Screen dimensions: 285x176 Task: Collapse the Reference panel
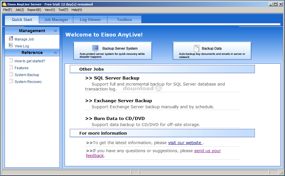(x=55, y=53)
